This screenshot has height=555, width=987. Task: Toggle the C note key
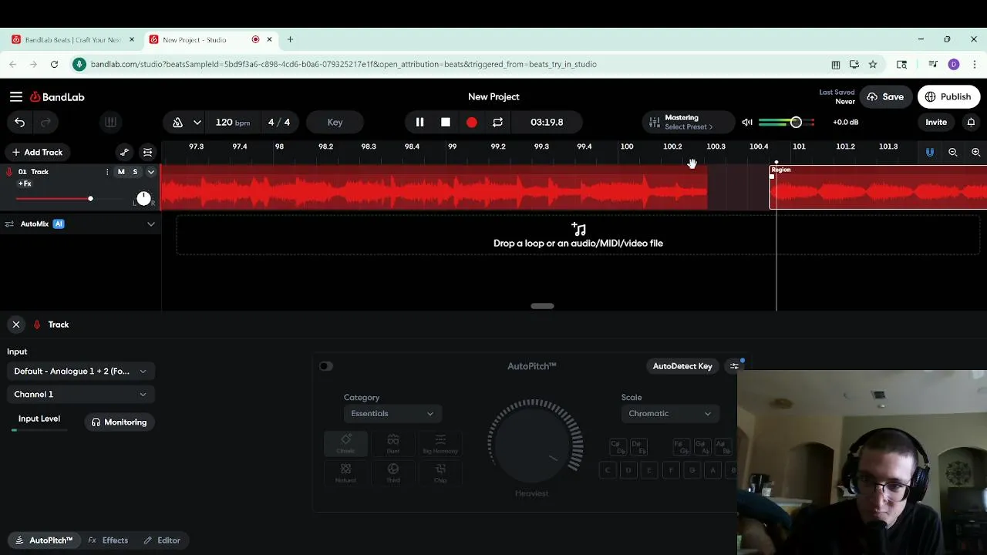click(x=608, y=469)
